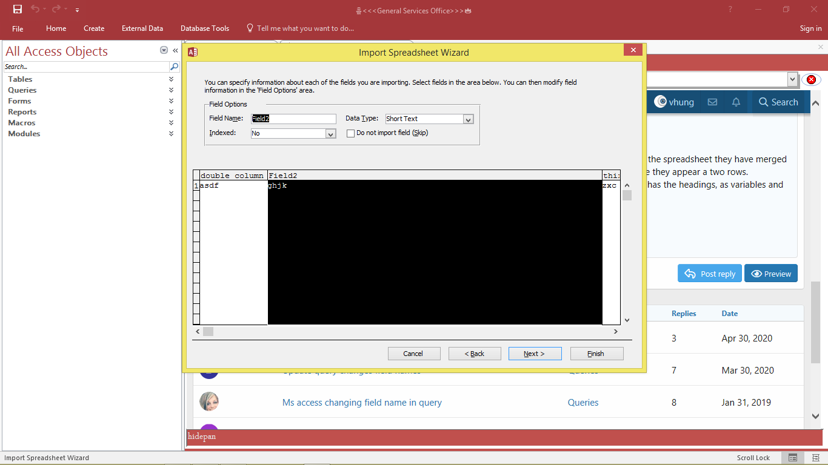Viewport: 828px width, 465px height.
Task: Close the Import Spreadsheet Wizard dialog
Action: (x=633, y=50)
